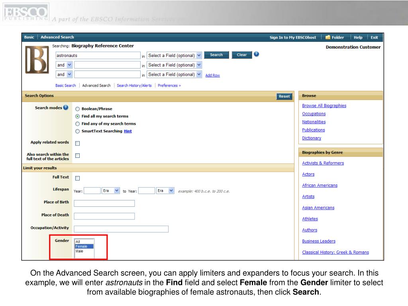The width and height of the screenshot is (408, 306).
Task: Open the second Lifespan Era dropdown
Action: click(x=165, y=191)
